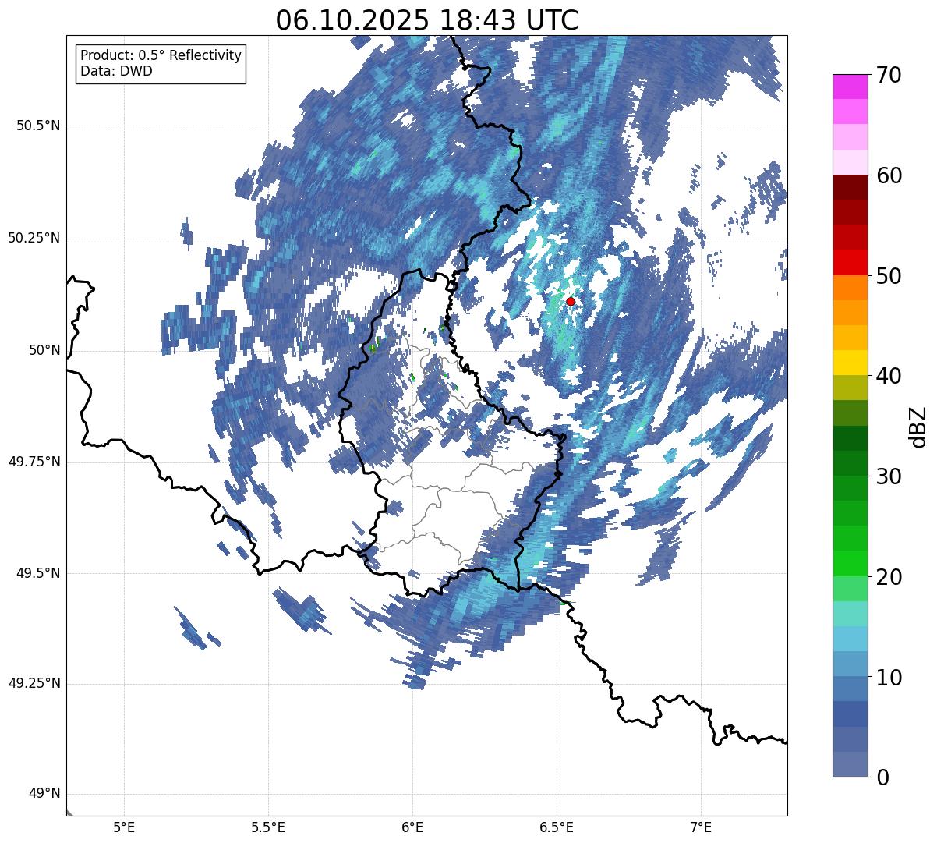Click the red radar site marker

[x=570, y=301]
